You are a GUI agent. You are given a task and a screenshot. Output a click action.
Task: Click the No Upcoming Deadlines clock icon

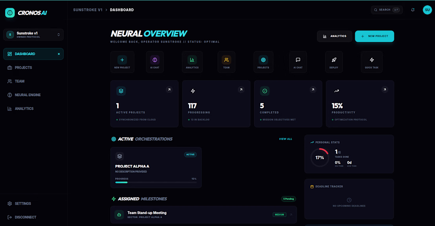(x=349, y=200)
